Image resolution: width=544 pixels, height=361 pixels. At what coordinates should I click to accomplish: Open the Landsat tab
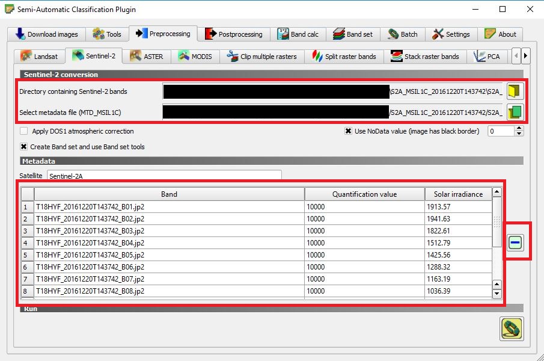coord(40,57)
